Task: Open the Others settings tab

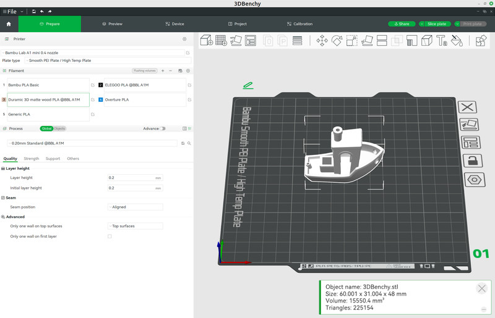Action: (x=73, y=159)
